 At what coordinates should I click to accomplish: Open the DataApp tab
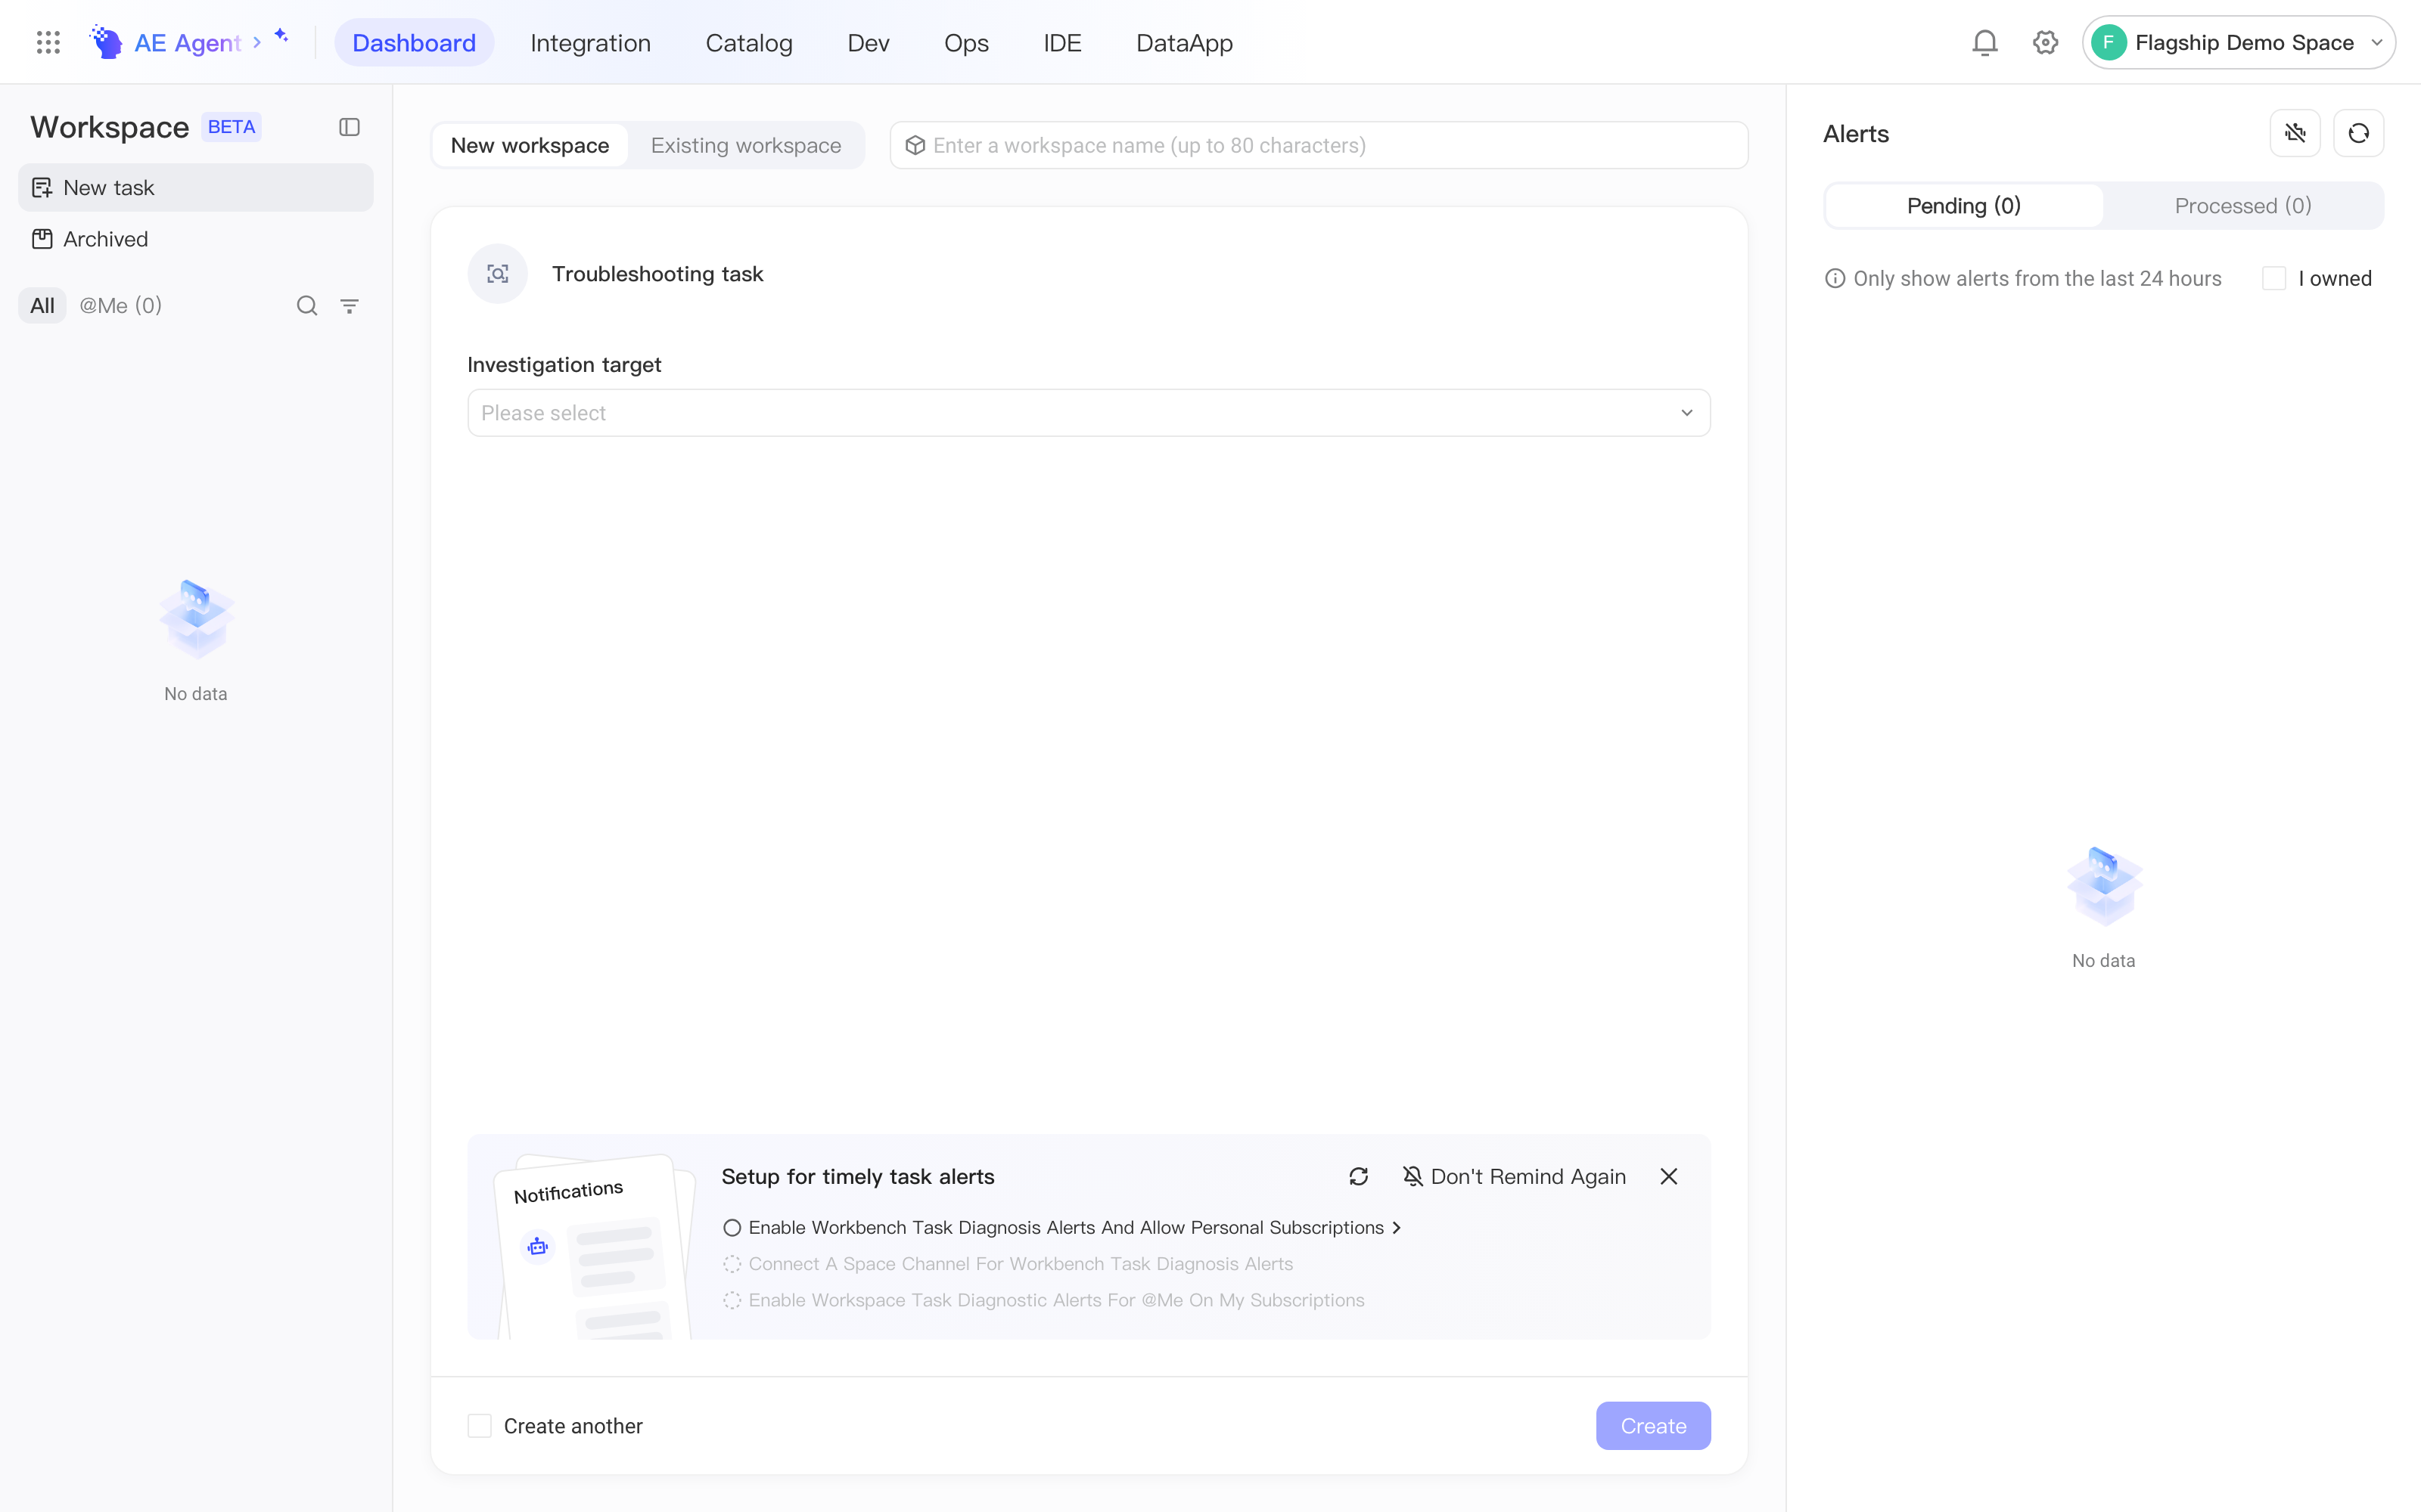pos(1185,42)
